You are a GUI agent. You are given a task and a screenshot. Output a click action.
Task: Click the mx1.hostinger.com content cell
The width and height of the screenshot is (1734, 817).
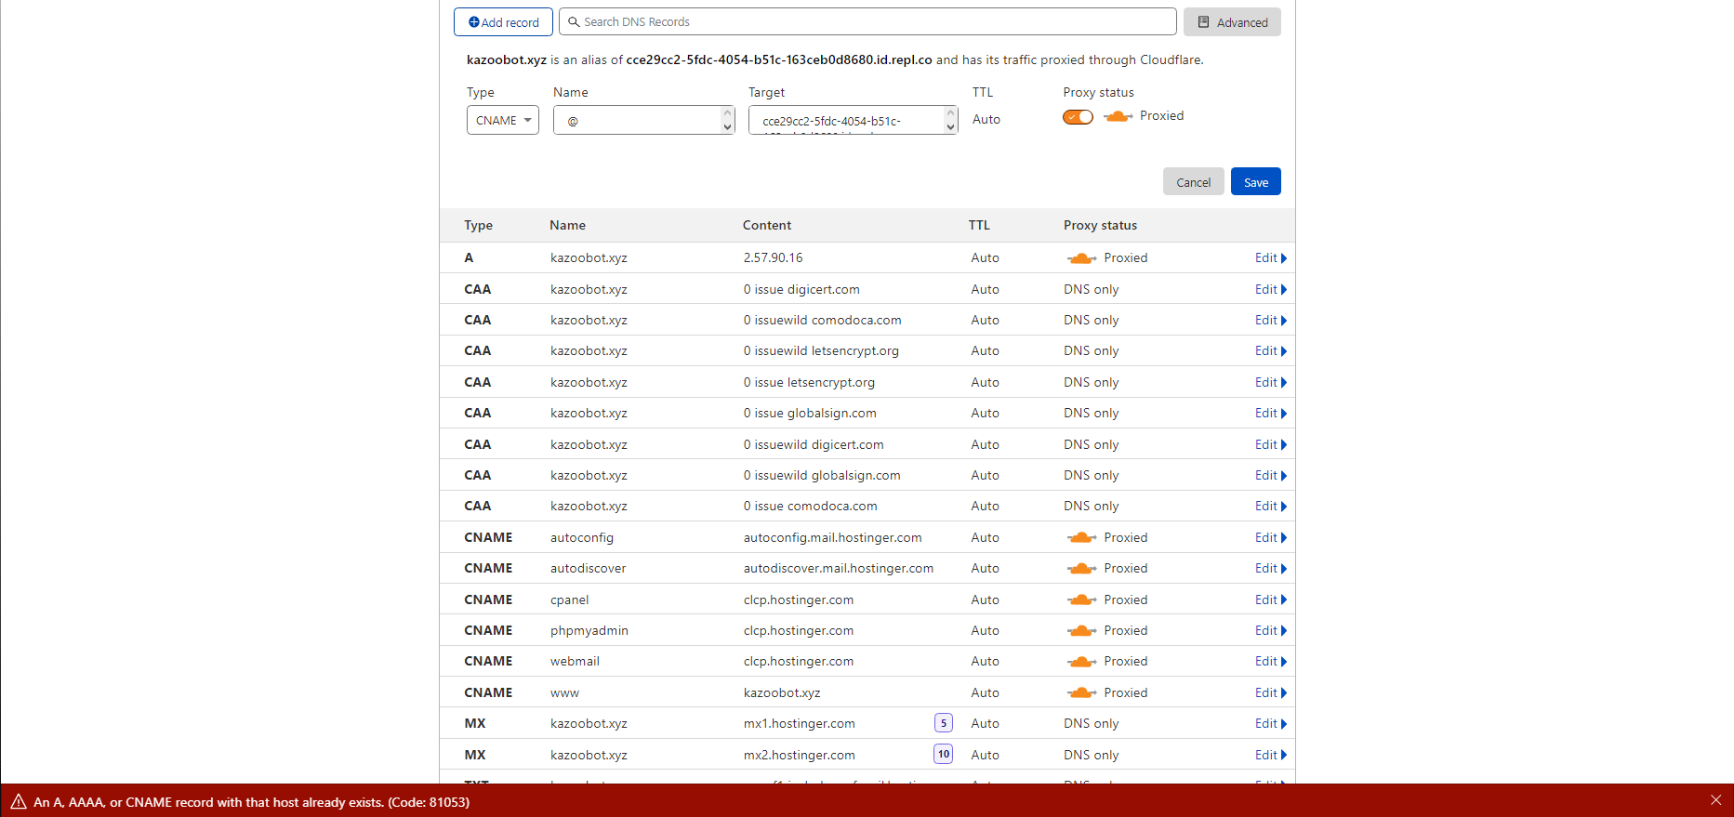(799, 723)
